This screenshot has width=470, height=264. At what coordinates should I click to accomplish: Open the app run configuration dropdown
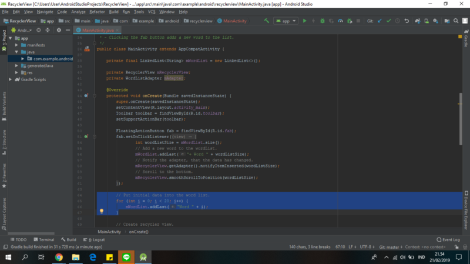point(286,21)
